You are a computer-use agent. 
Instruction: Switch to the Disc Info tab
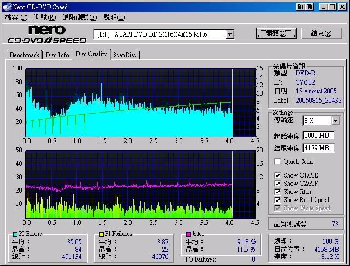(x=57, y=55)
